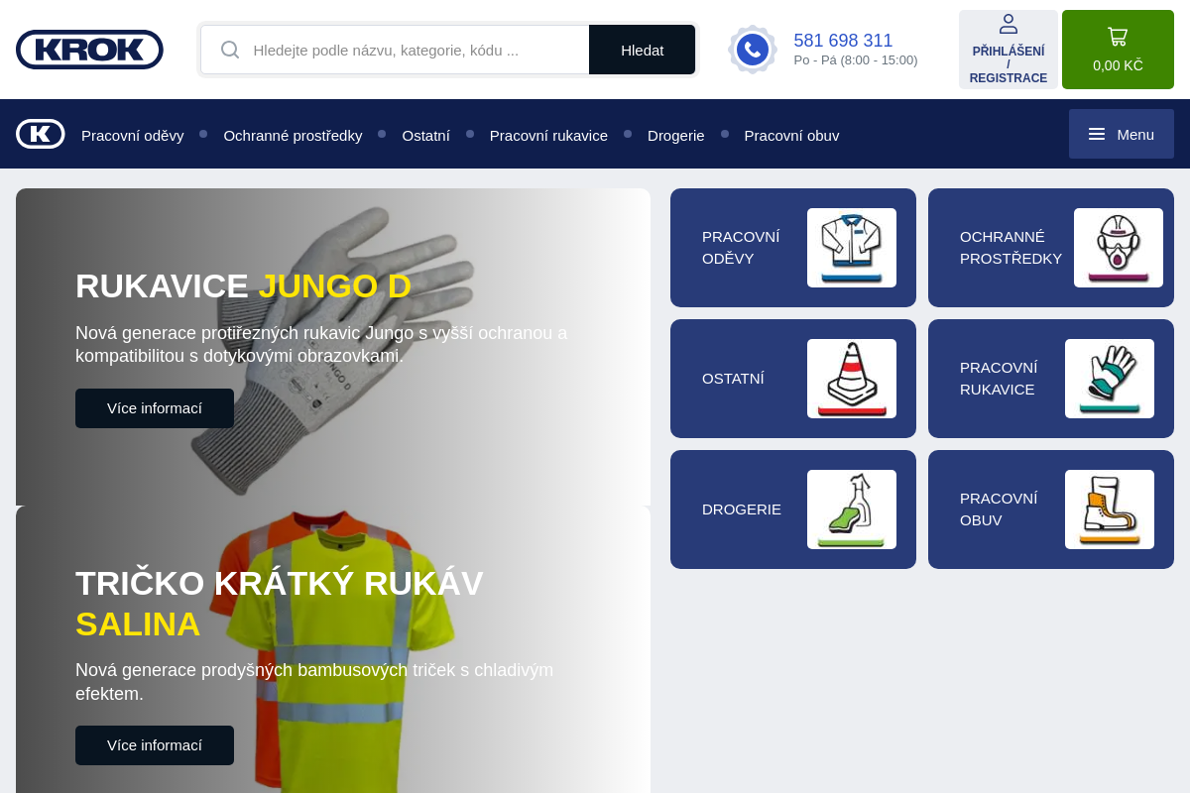Click the work jacket icon in Pracovní oděvy tile

click(852, 248)
